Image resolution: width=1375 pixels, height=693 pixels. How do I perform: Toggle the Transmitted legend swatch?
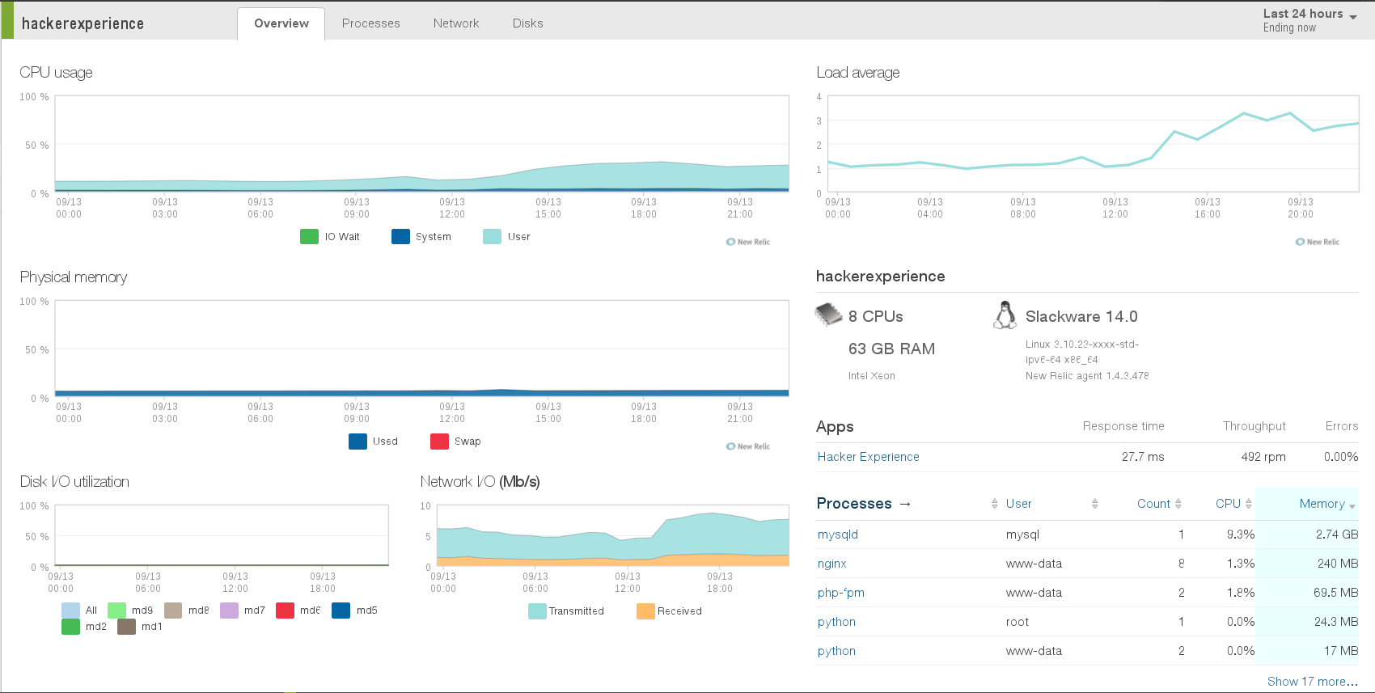pos(537,611)
